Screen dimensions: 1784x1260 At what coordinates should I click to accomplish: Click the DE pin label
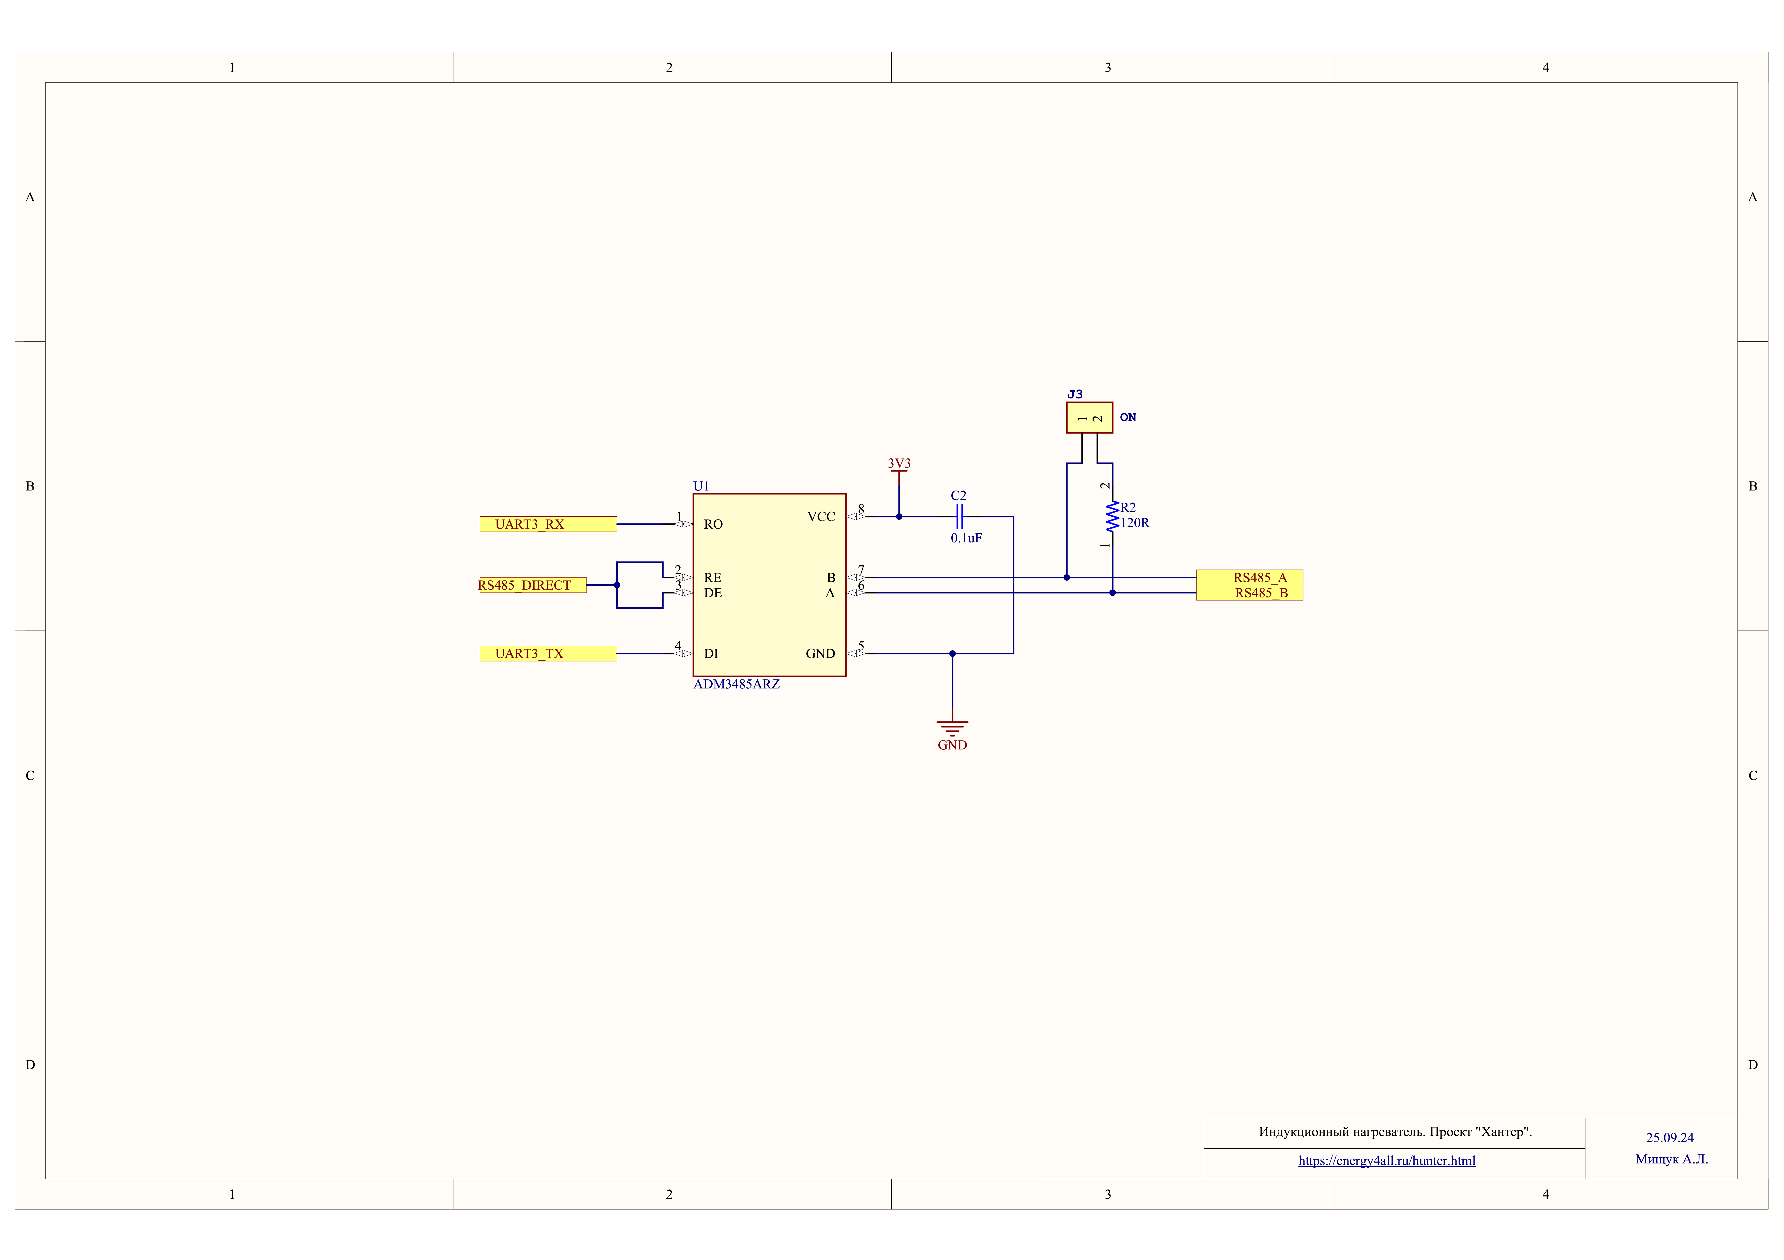pyautogui.click(x=713, y=593)
